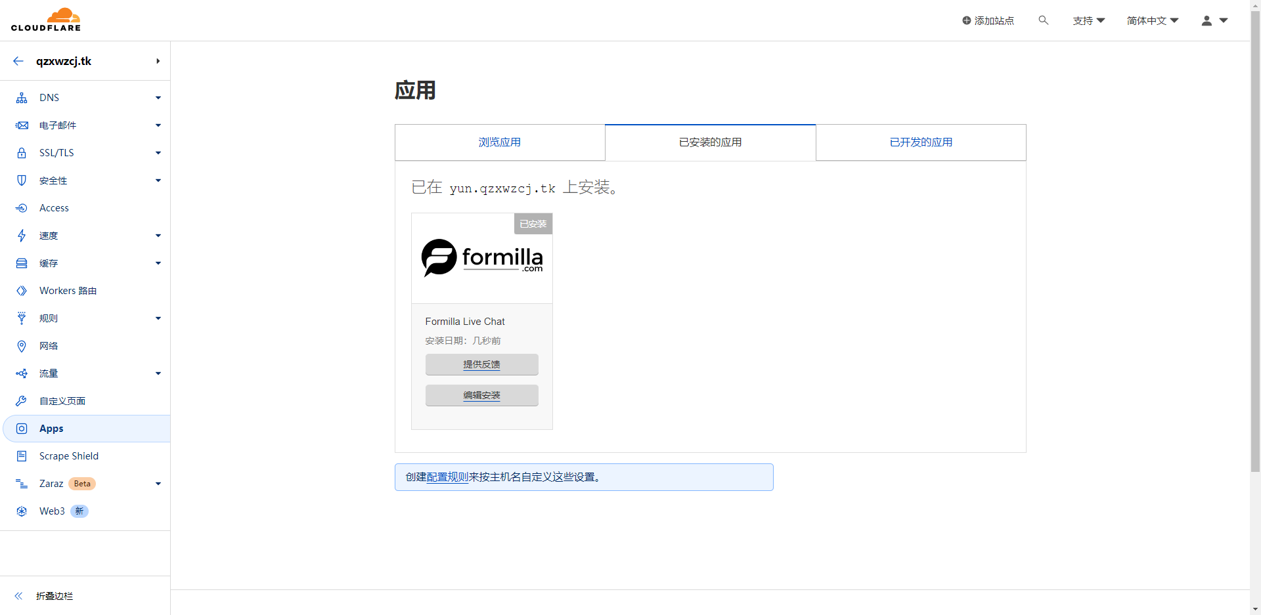Expand the SSL/TLS section arrow
The height and width of the screenshot is (615, 1261).
[158, 153]
